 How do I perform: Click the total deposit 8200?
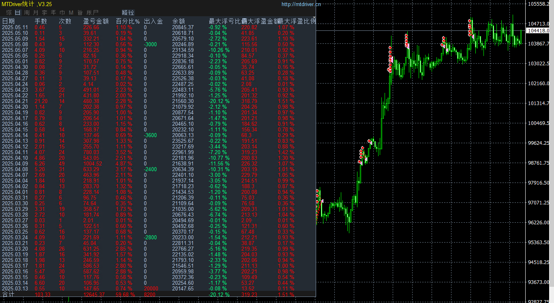[150, 294]
